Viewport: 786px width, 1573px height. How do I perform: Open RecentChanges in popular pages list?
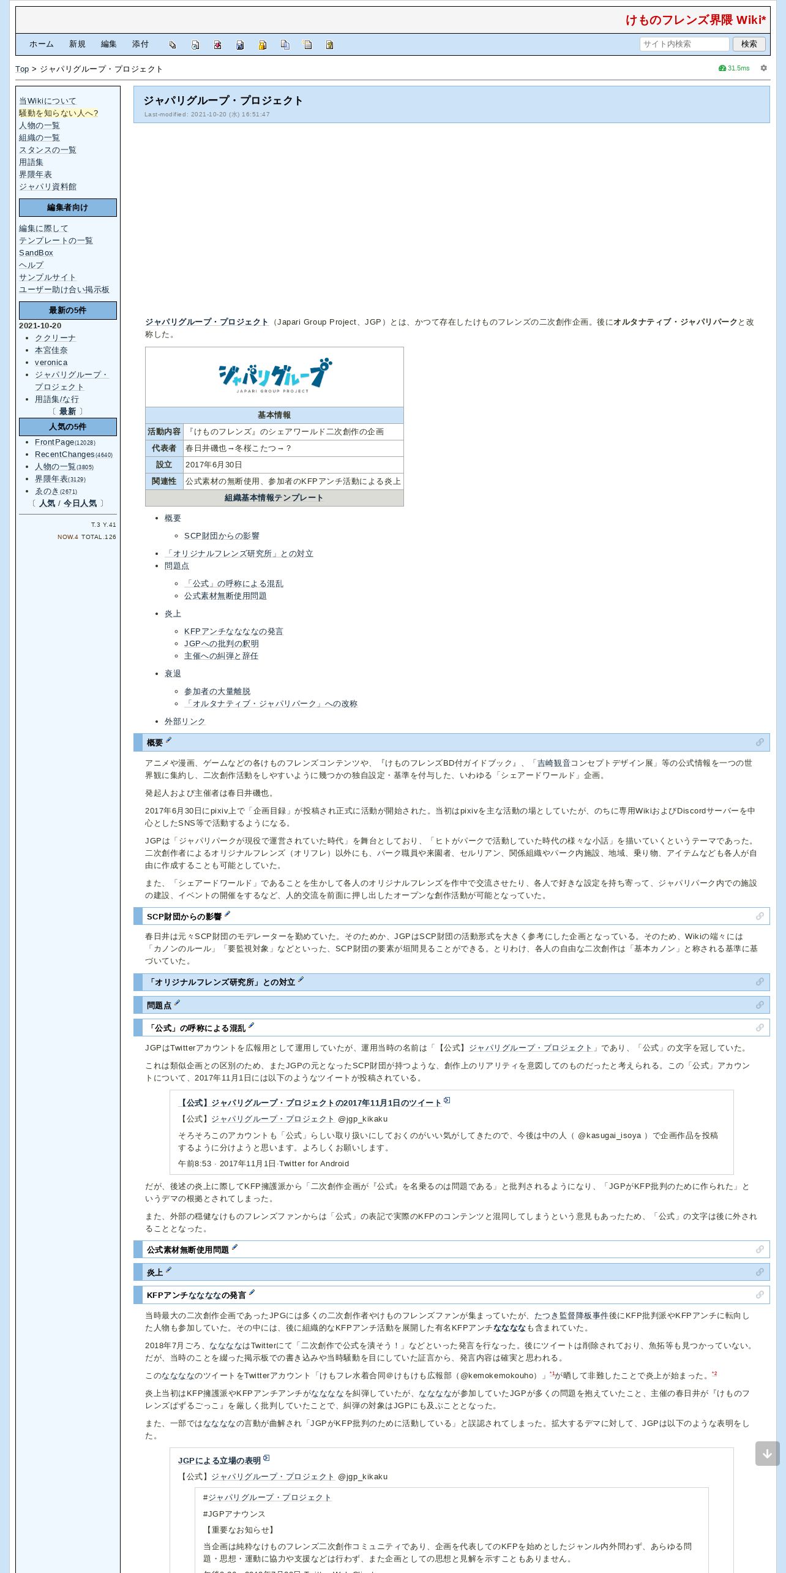click(65, 455)
